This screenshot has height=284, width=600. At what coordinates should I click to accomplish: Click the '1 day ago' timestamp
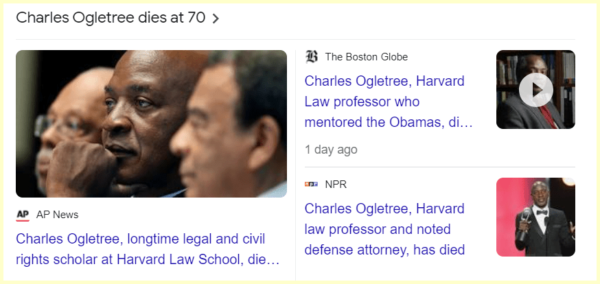331,150
